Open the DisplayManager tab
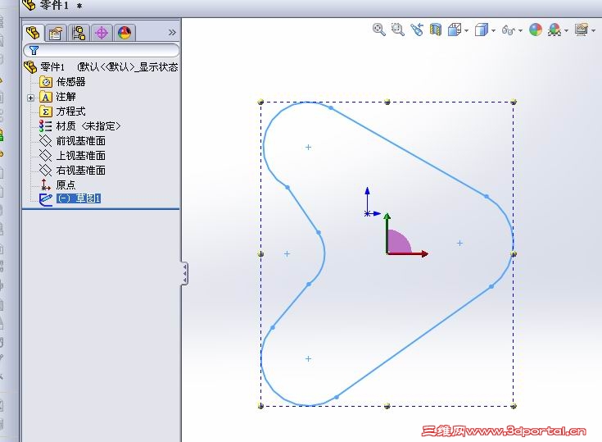 [124, 33]
